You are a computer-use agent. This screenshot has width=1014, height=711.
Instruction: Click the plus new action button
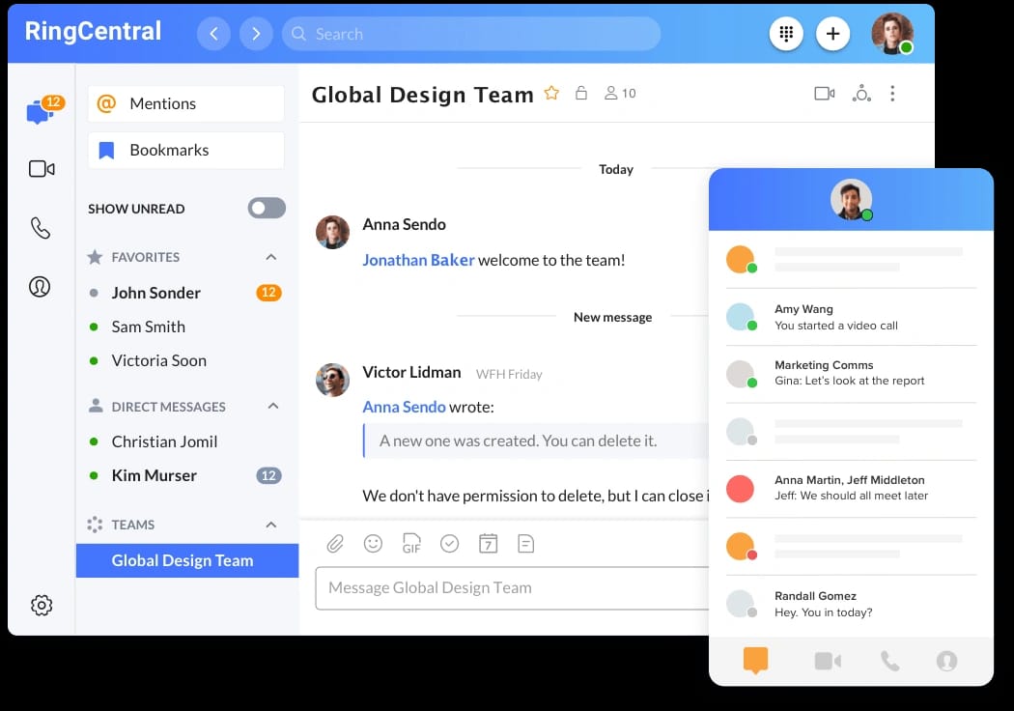832,34
